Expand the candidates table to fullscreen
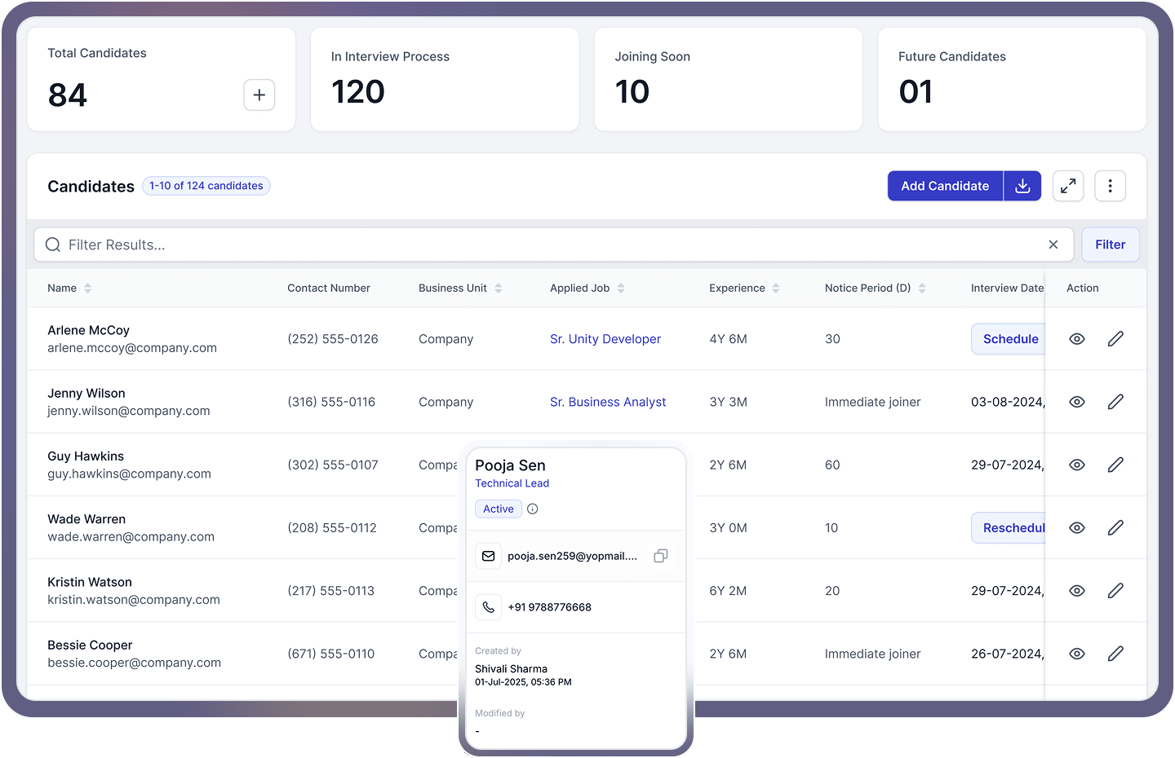 (1068, 186)
